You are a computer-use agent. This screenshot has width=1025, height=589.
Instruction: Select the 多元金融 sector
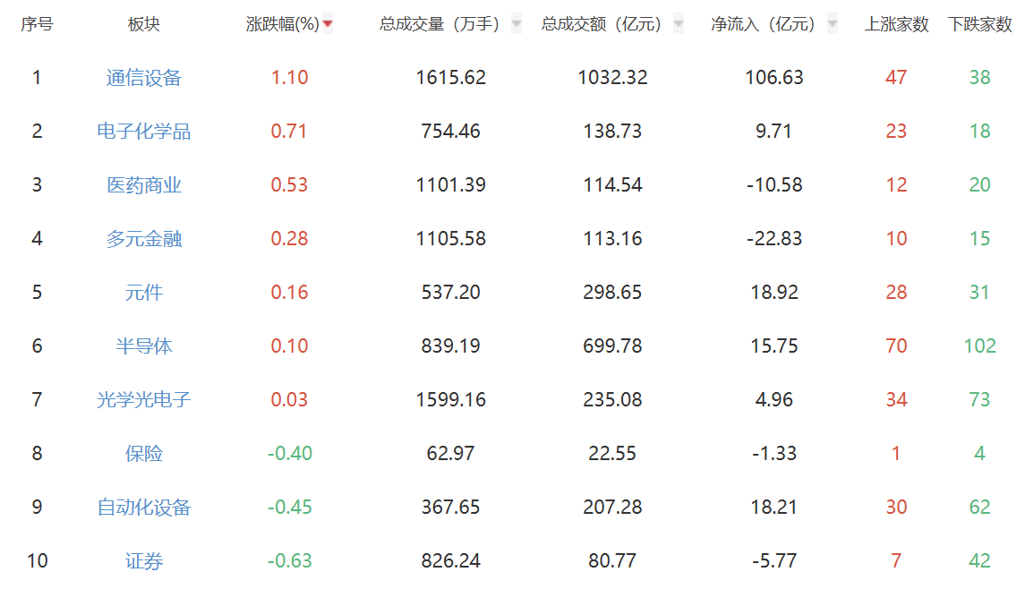coord(145,238)
